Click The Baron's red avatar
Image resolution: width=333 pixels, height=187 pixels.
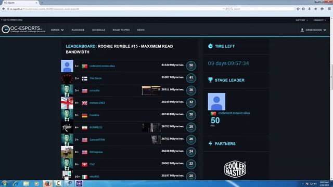click(67, 78)
